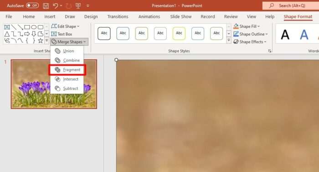The image size is (319, 172).
Task: Toggle AutoSave switch off/on
Action: [32, 5]
